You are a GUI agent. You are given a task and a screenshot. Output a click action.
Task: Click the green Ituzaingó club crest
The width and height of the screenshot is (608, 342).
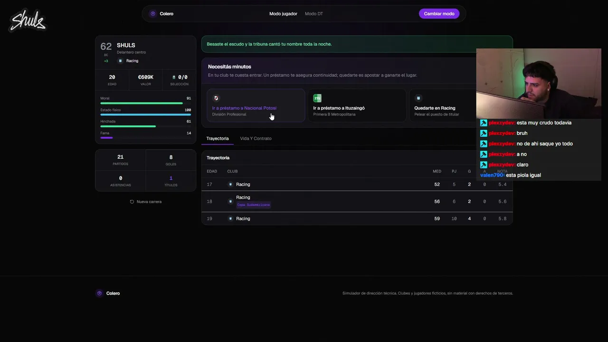tap(317, 98)
